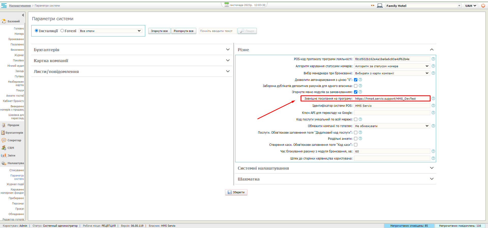Image resolution: width=488 pixels, height=228 pixels.
Task: Click the workstation computer icon in header
Action: [x=380, y=6]
